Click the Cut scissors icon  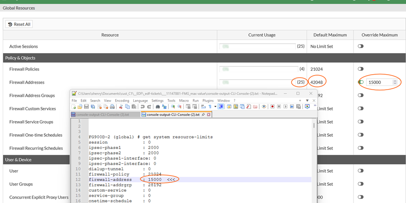[121, 107]
